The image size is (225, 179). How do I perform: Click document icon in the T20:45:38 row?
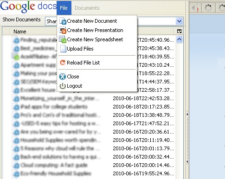pyautogui.click(x=16, y=49)
